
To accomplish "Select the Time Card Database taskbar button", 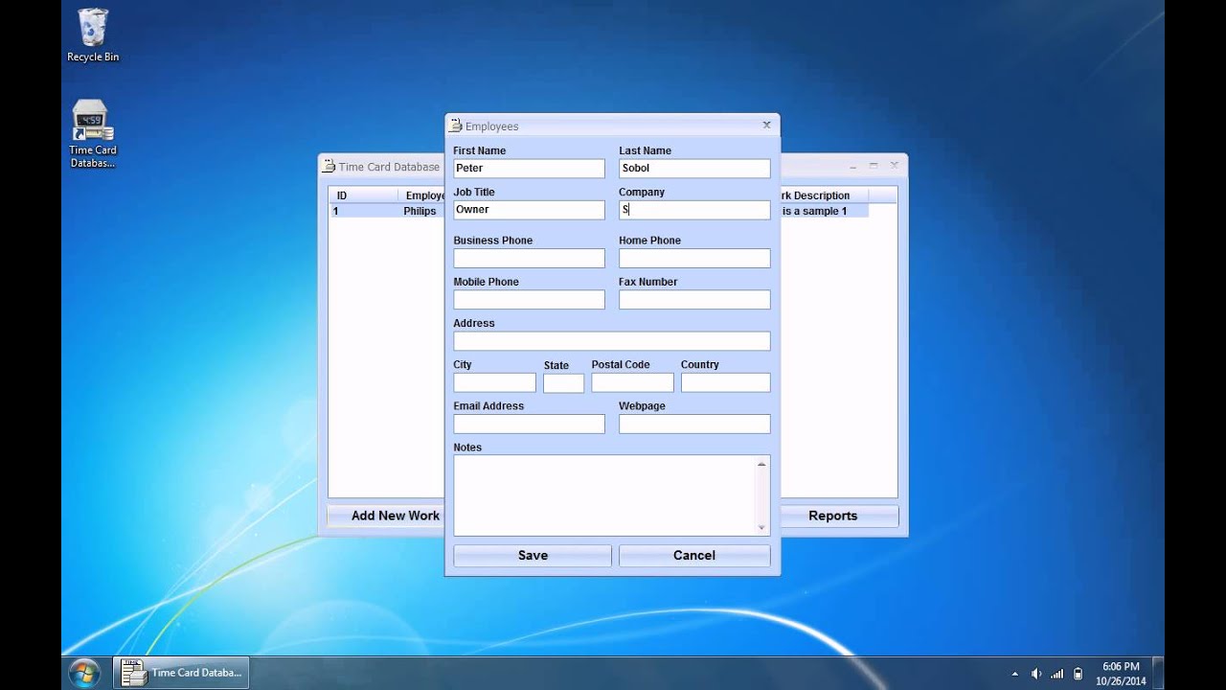I will click(x=181, y=673).
